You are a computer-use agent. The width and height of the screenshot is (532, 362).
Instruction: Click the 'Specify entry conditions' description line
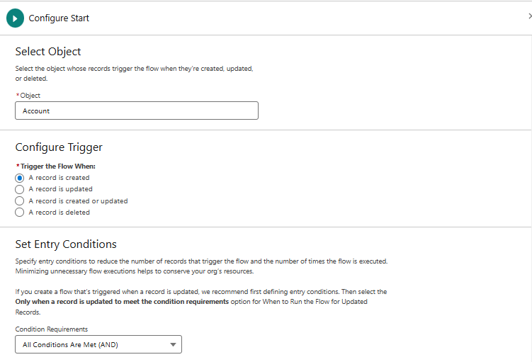pyautogui.click(x=201, y=261)
